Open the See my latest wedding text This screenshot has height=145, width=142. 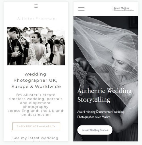pos(35,138)
